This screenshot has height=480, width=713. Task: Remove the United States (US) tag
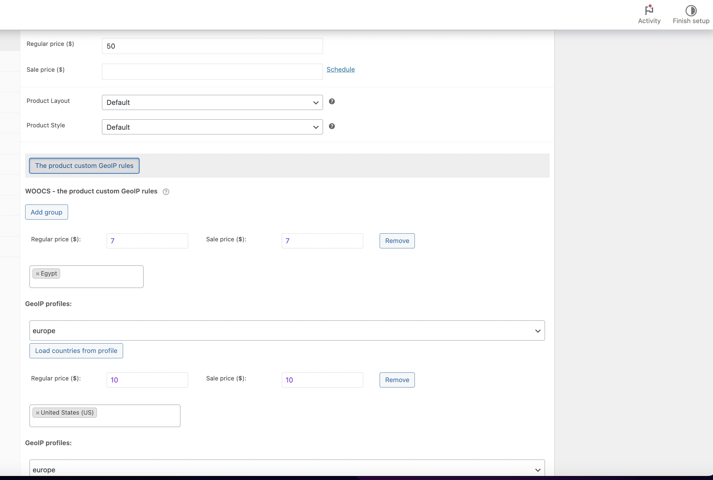coord(38,413)
